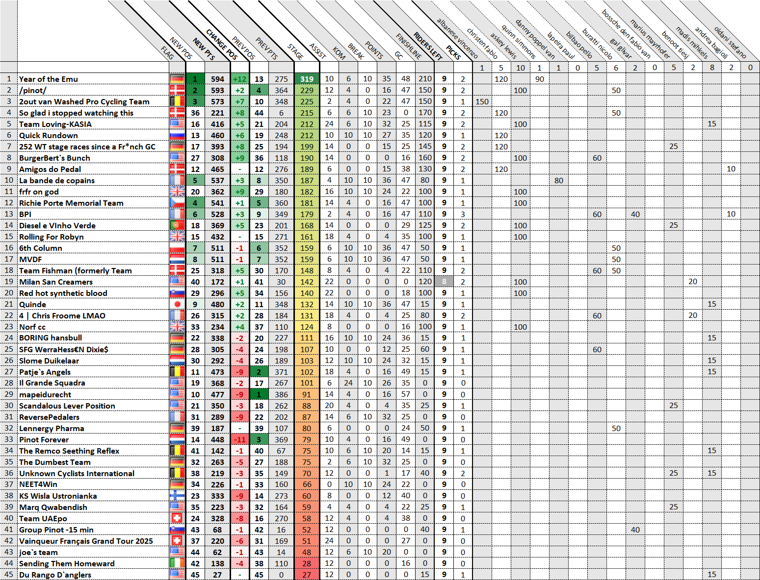Click the Belgian flag for 2out van Washed
This screenshot has width=760, height=580.
coord(177,101)
